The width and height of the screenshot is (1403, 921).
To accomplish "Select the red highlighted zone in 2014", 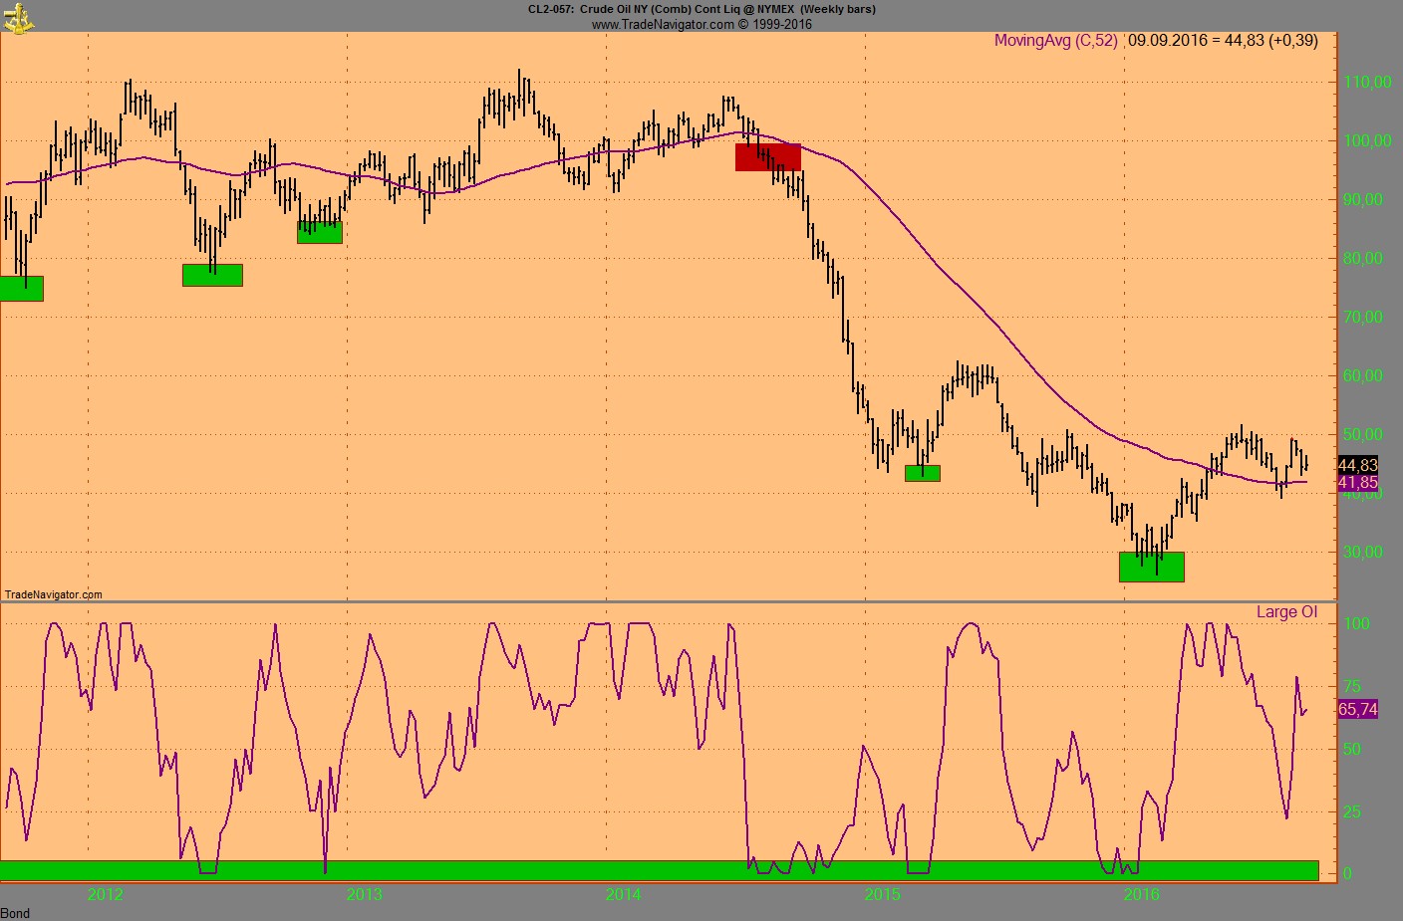I will 767,157.
